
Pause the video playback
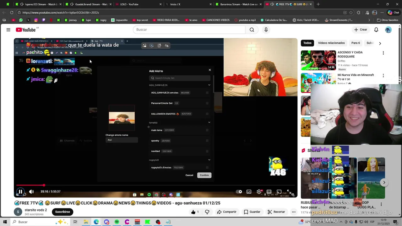pos(20,192)
